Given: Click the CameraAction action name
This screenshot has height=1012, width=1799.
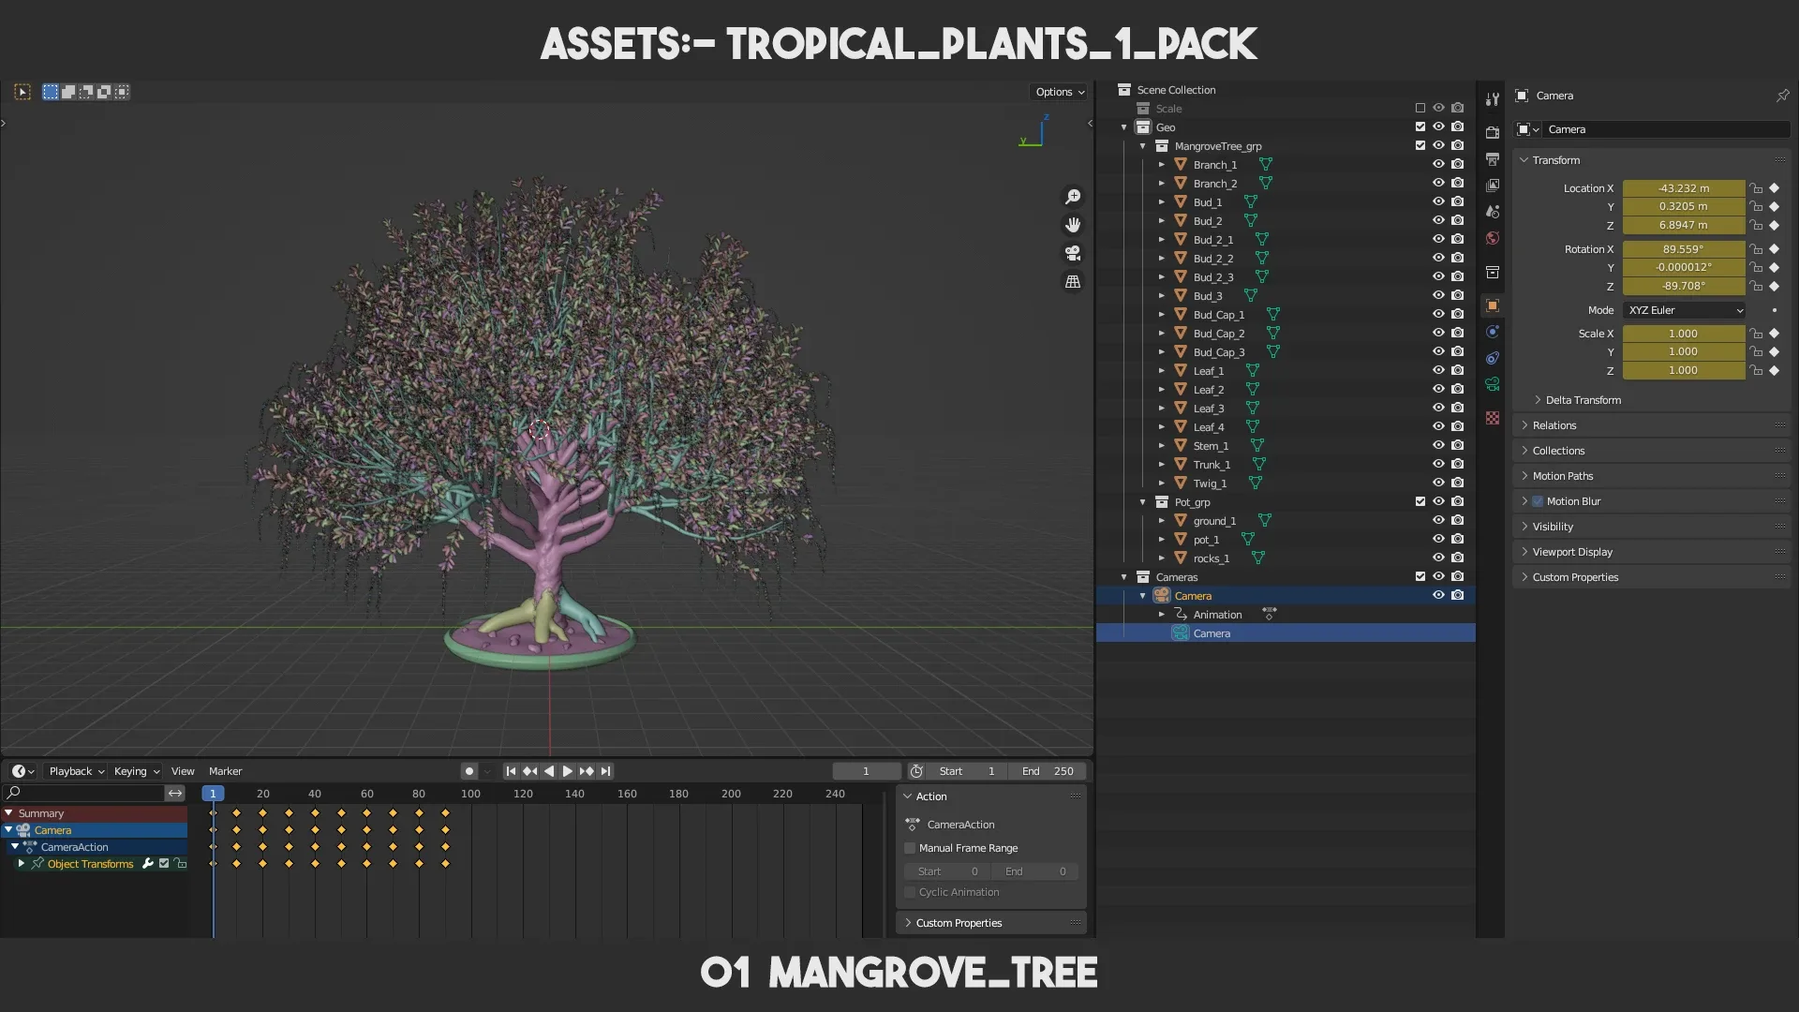Looking at the screenshot, I should coord(960,825).
